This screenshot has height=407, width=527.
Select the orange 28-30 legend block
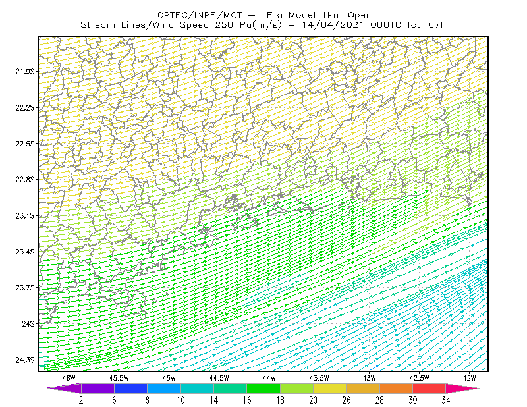pyautogui.click(x=397, y=388)
